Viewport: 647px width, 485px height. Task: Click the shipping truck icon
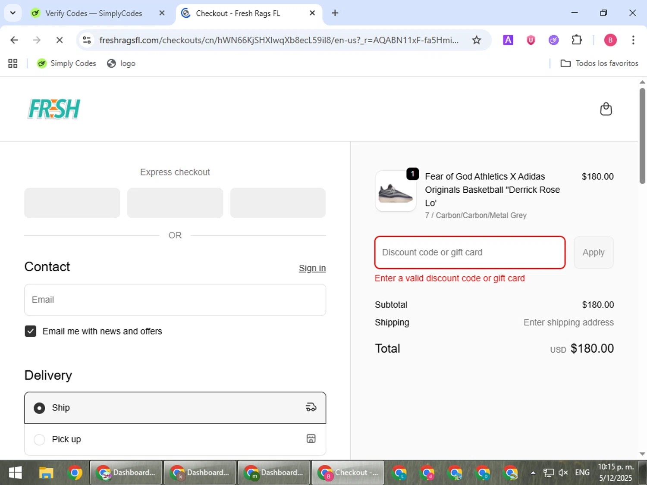point(311,407)
